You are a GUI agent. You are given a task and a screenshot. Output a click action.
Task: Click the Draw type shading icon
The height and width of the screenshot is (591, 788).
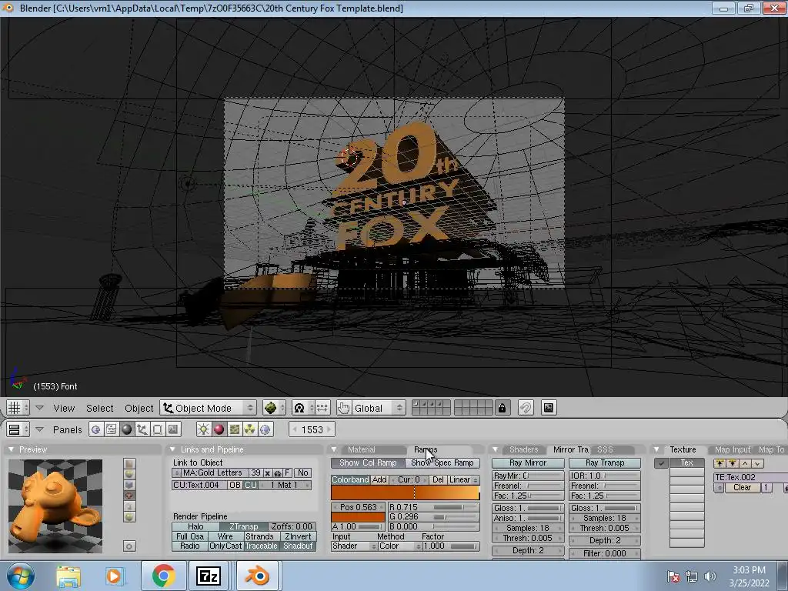[274, 408]
